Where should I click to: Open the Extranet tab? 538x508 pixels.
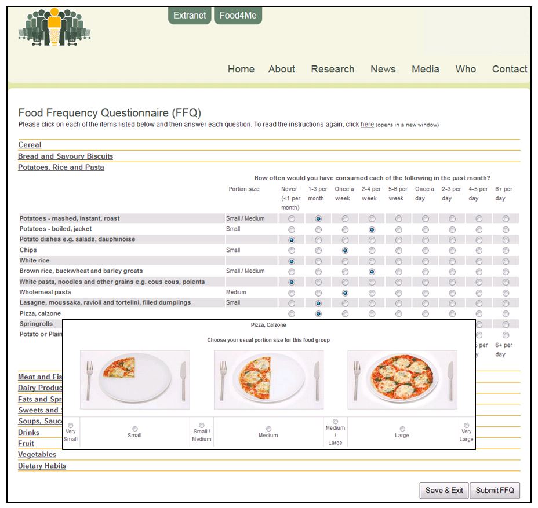coord(190,16)
